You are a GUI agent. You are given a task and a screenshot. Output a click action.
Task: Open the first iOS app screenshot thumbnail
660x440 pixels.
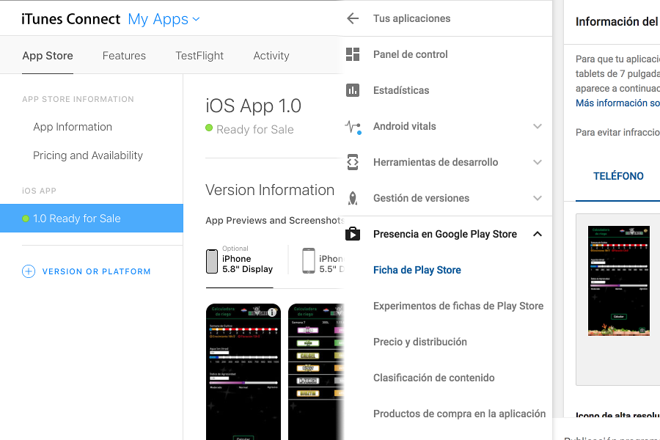coord(243,372)
